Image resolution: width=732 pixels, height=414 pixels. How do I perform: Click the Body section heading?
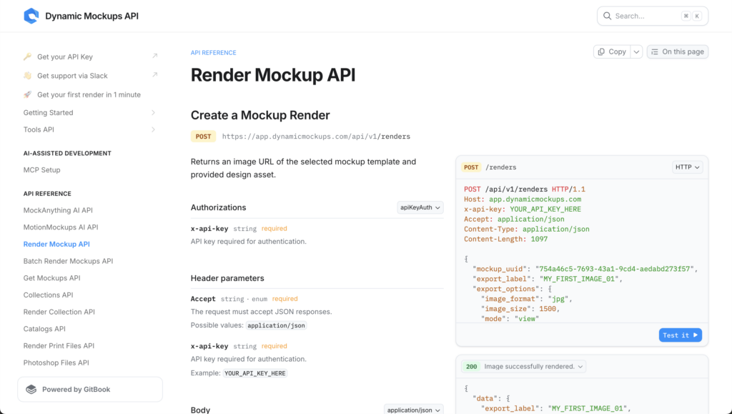click(200, 410)
